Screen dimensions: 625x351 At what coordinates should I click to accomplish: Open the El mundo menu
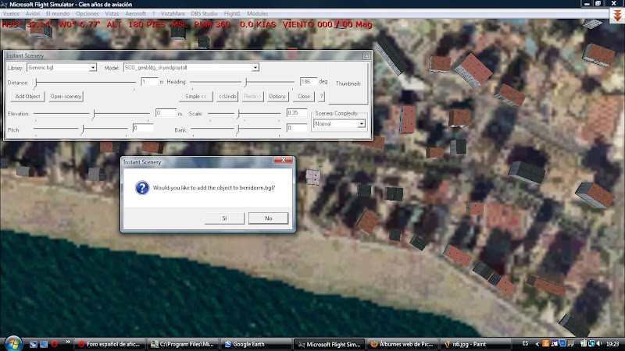pyautogui.click(x=58, y=13)
